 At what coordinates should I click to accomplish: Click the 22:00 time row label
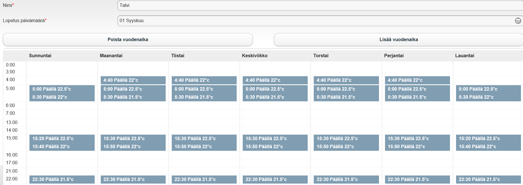point(12,179)
